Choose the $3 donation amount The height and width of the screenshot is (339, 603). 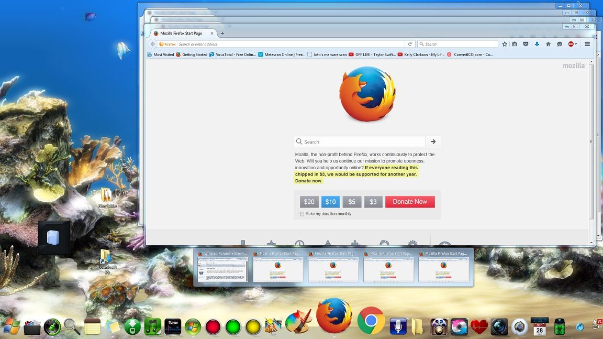coord(373,202)
